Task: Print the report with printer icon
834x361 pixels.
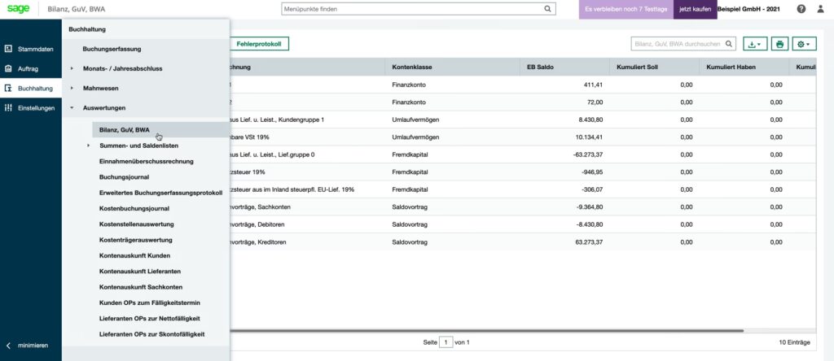Action: (780, 44)
